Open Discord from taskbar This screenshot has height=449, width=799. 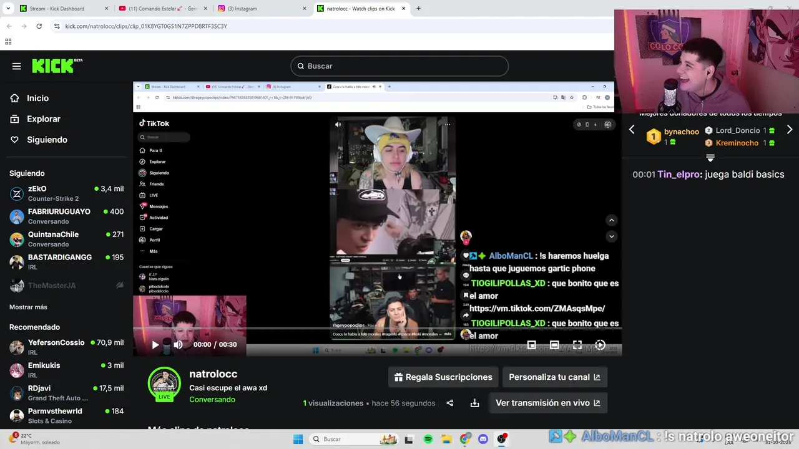tap(483, 439)
